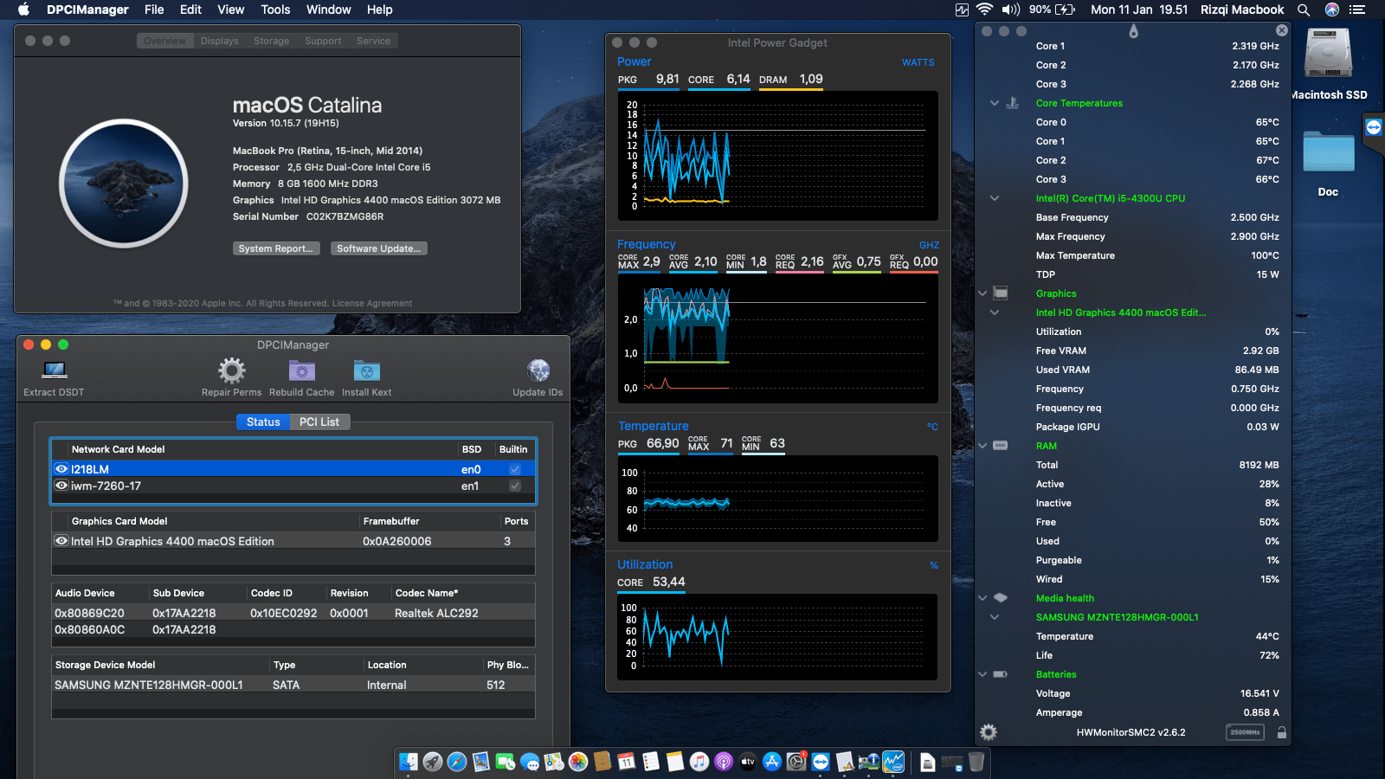The width and height of the screenshot is (1385, 779).
Task: Collapse the Core Temperatures section
Action: tap(994, 102)
